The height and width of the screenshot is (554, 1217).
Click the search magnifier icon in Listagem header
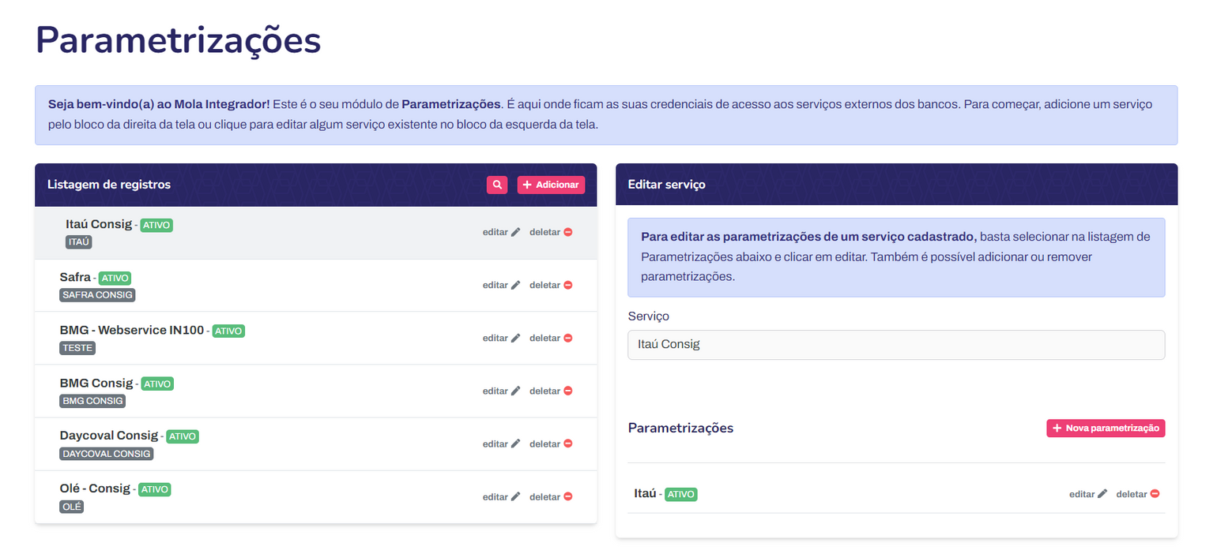497,185
